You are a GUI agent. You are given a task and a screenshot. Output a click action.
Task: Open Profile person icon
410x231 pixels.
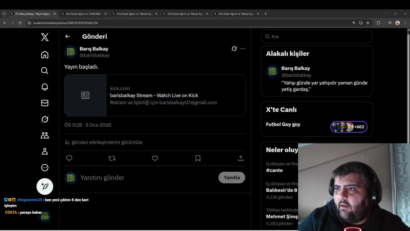click(45, 151)
